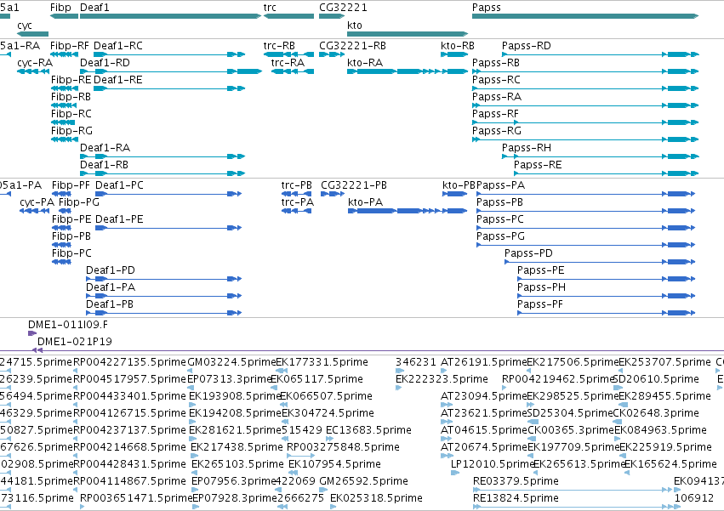724x511 pixels.
Task: Click the cyc-RA transcript label
Action: 35,63
